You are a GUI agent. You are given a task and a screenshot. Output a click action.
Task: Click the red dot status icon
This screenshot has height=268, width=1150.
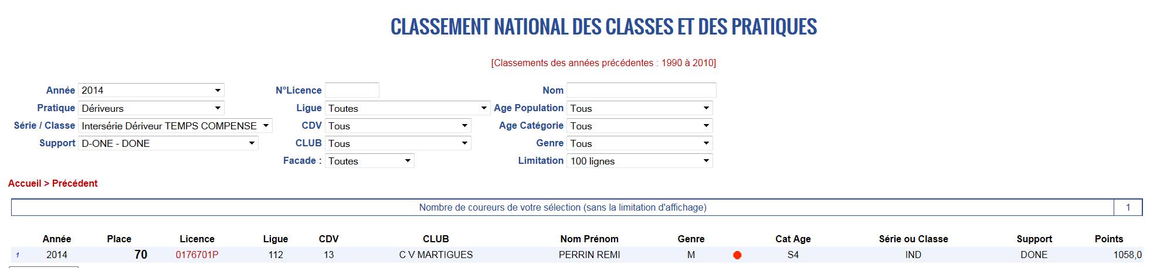point(737,255)
